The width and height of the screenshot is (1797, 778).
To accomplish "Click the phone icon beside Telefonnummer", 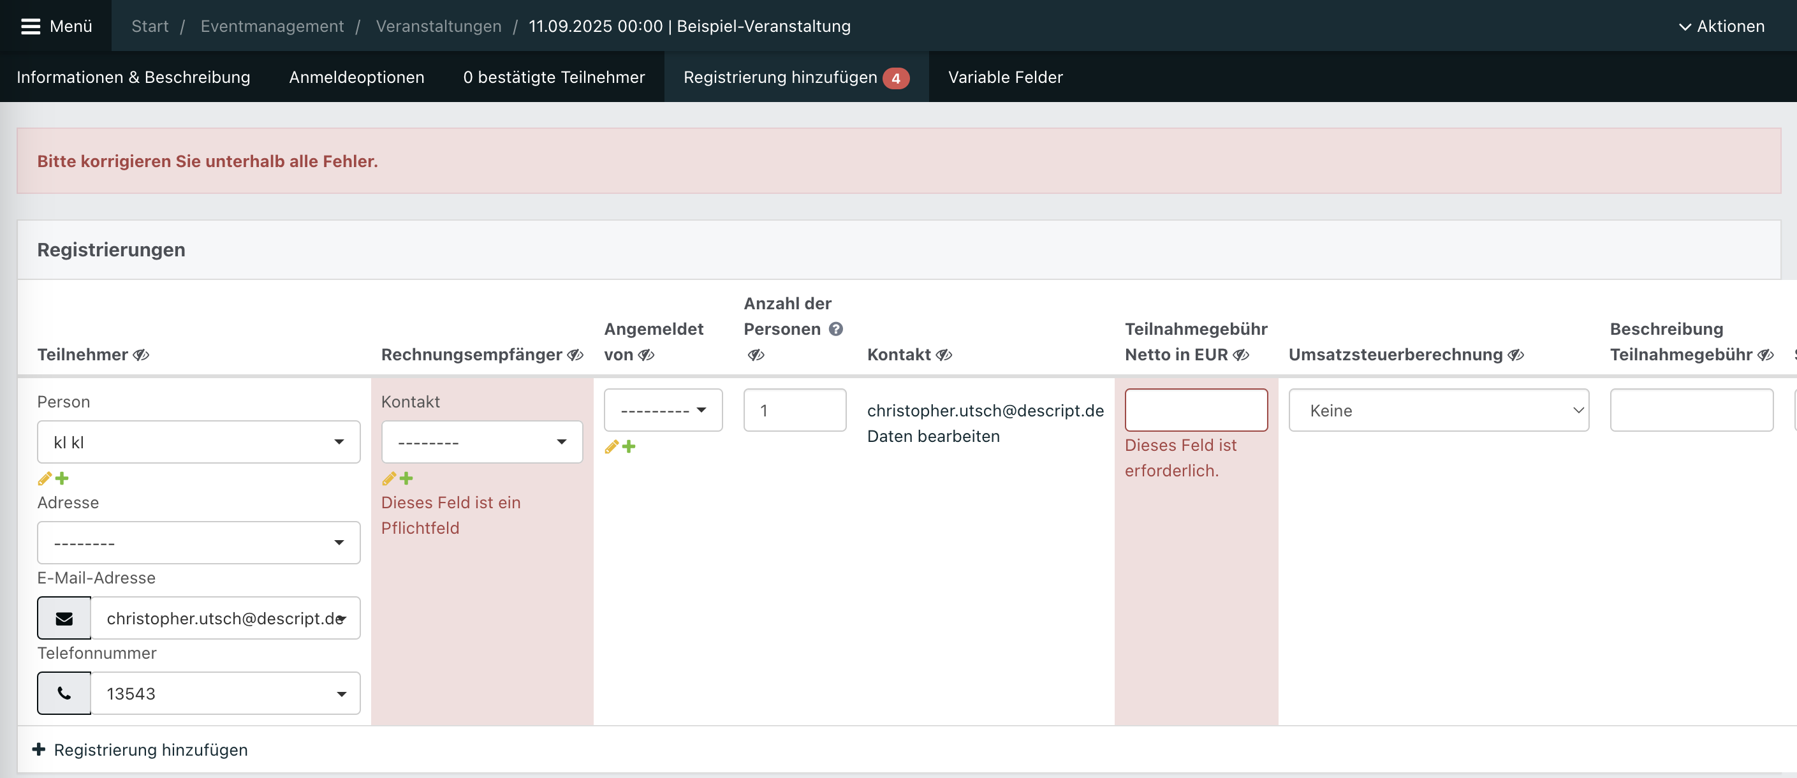I will pyautogui.click(x=64, y=694).
